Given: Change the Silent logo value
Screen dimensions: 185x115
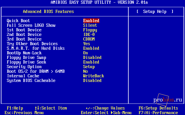Looking at the screenshot, I should (90, 25).
